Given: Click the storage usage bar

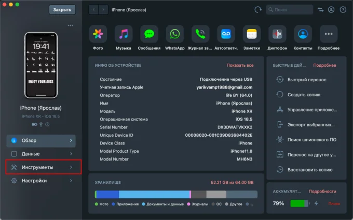Looking at the screenshot, I should (x=176, y=194).
